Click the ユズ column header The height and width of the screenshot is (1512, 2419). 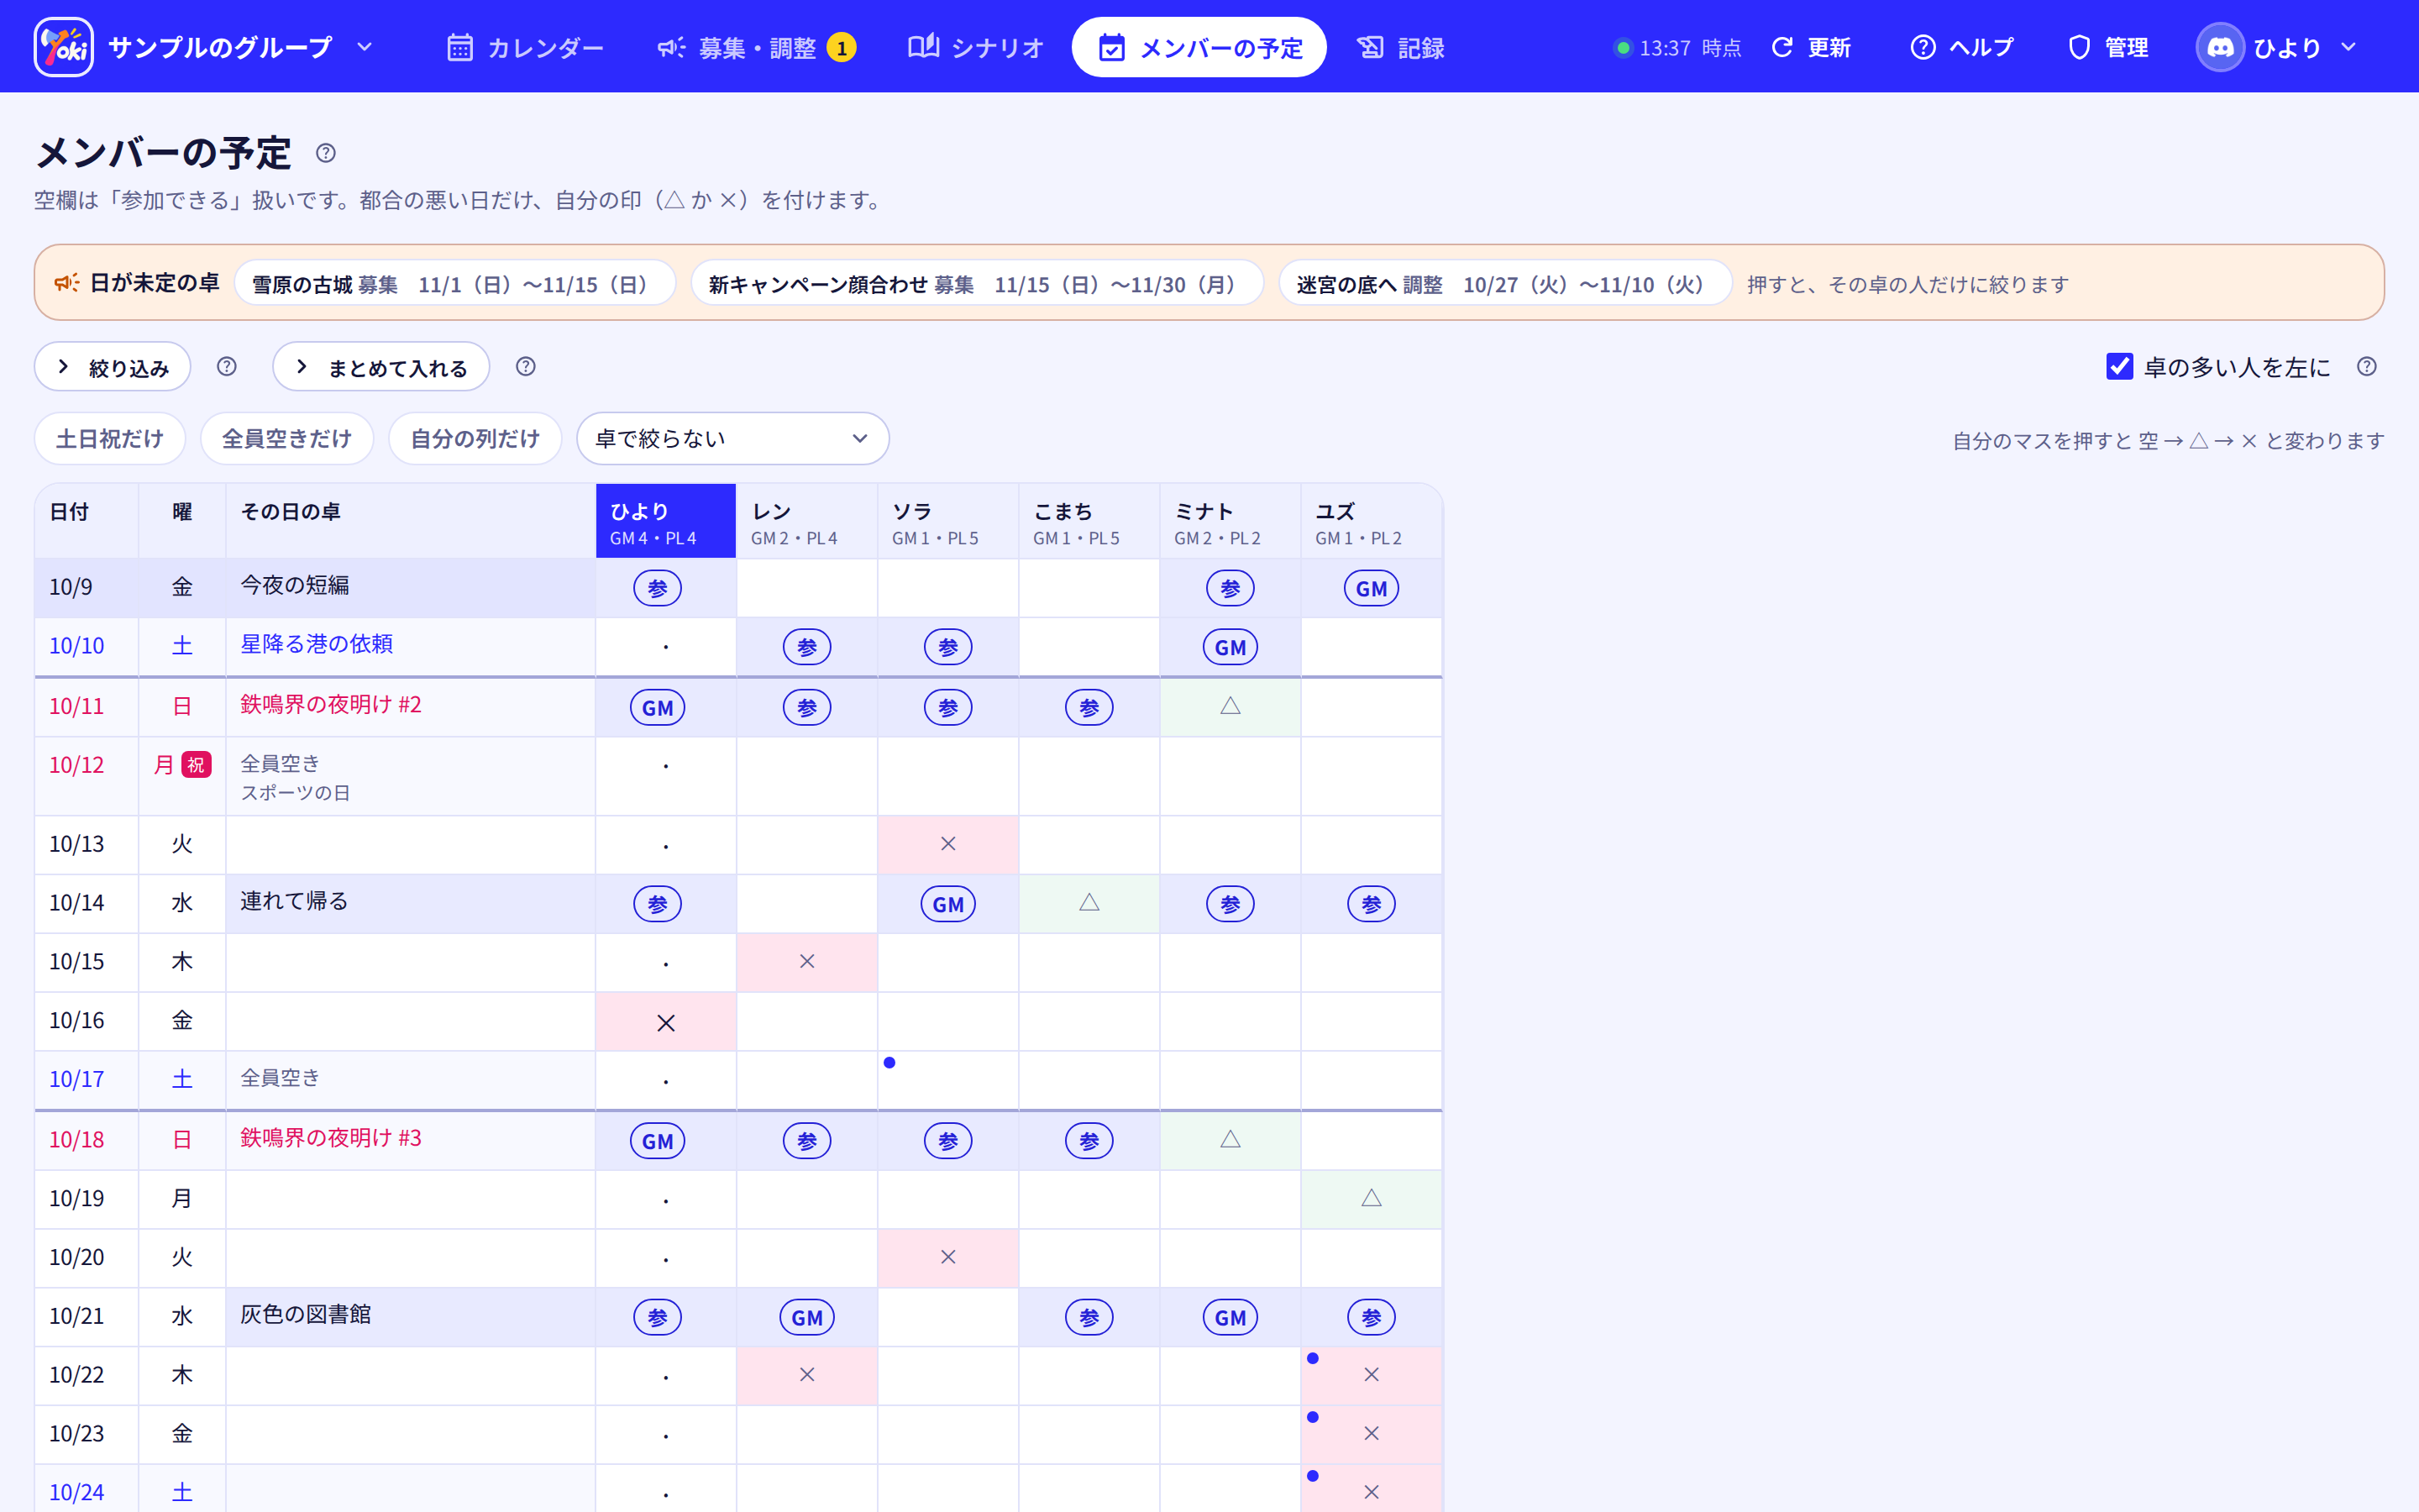[x=1371, y=521]
